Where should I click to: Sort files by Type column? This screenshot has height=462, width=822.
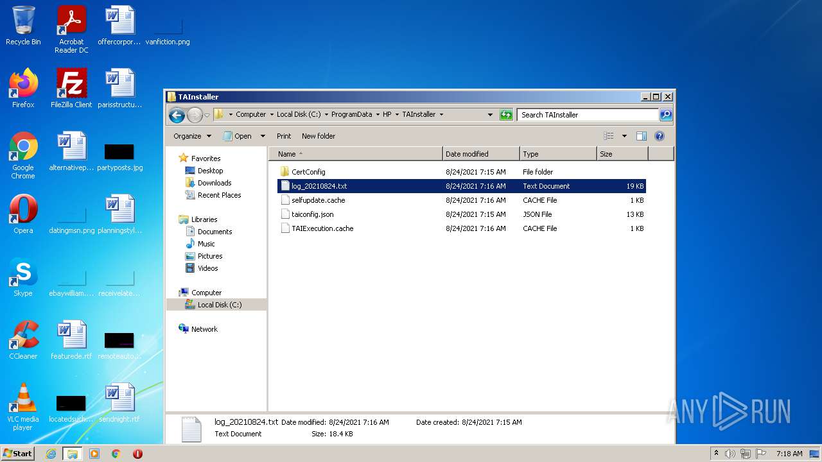(x=558, y=154)
